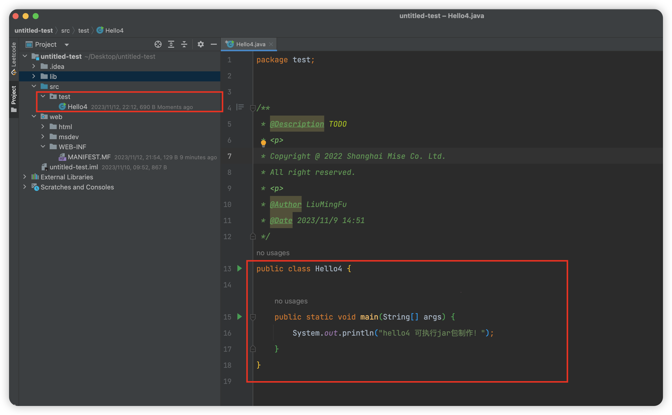Click line number 7 in the gutter

click(230, 156)
